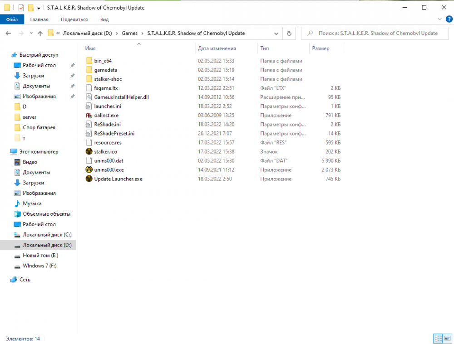Expand the arrow after Games breadcrumb
Screen dimensions: 454x344
142,33
